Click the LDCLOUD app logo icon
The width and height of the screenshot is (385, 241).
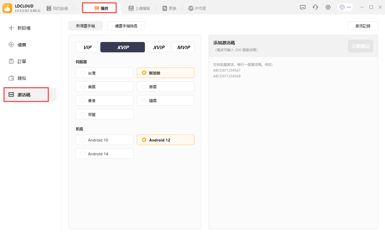coord(7,8)
